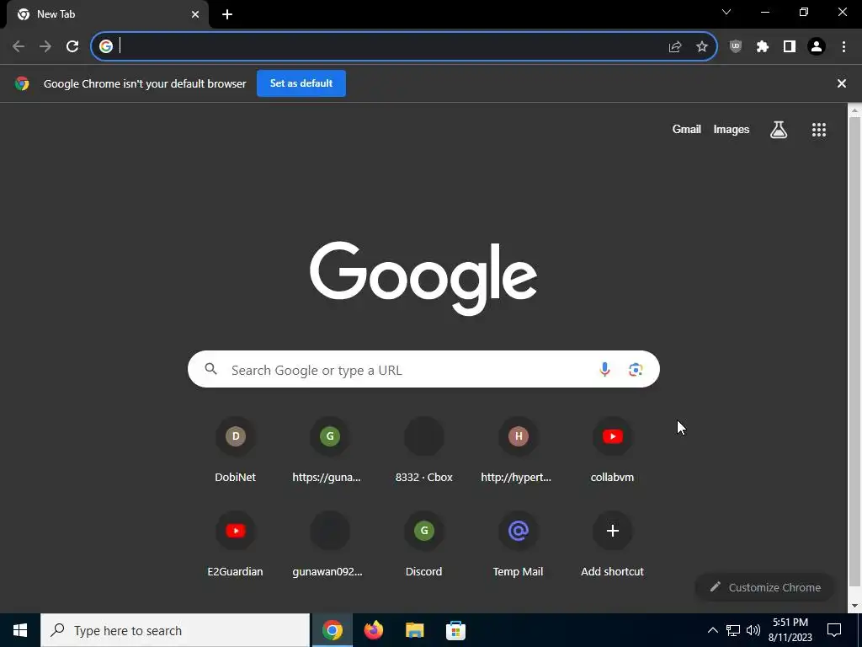Open the Discord shortcut
862x647 pixels.
pyautogui.click(x=424, y=545)
